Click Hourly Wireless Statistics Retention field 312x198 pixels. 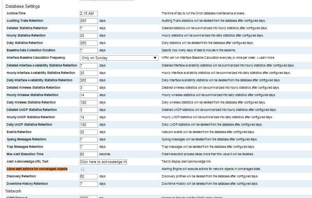pos(89,95)
